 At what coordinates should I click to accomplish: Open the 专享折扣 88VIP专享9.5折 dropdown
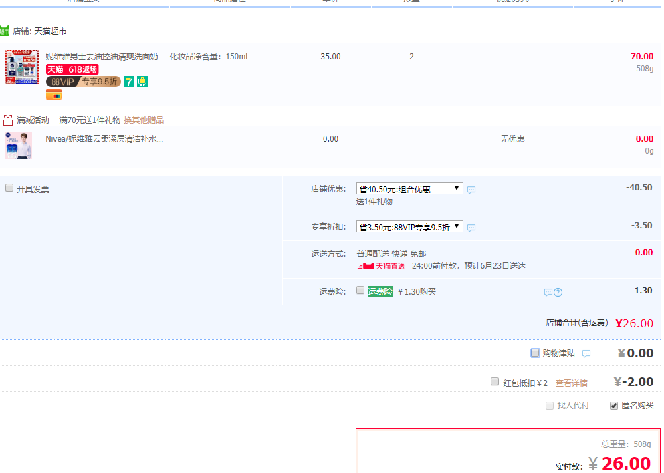[409, 226]
